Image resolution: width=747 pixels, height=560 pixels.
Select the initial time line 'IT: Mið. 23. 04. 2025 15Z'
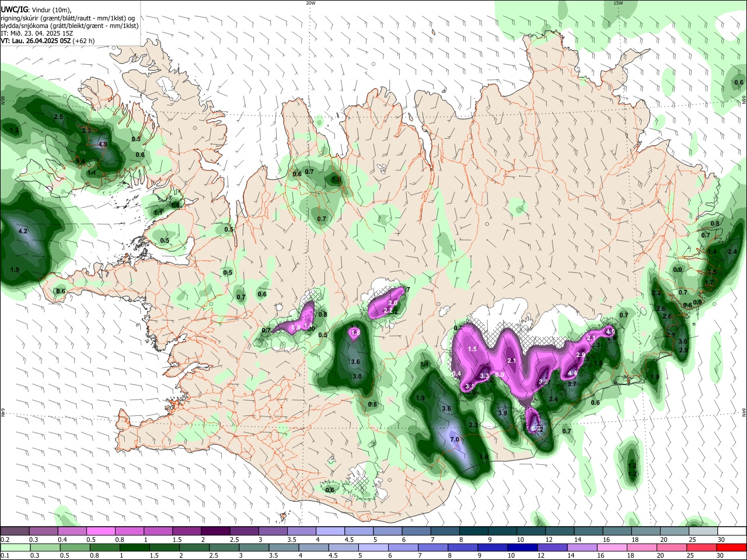37,33
